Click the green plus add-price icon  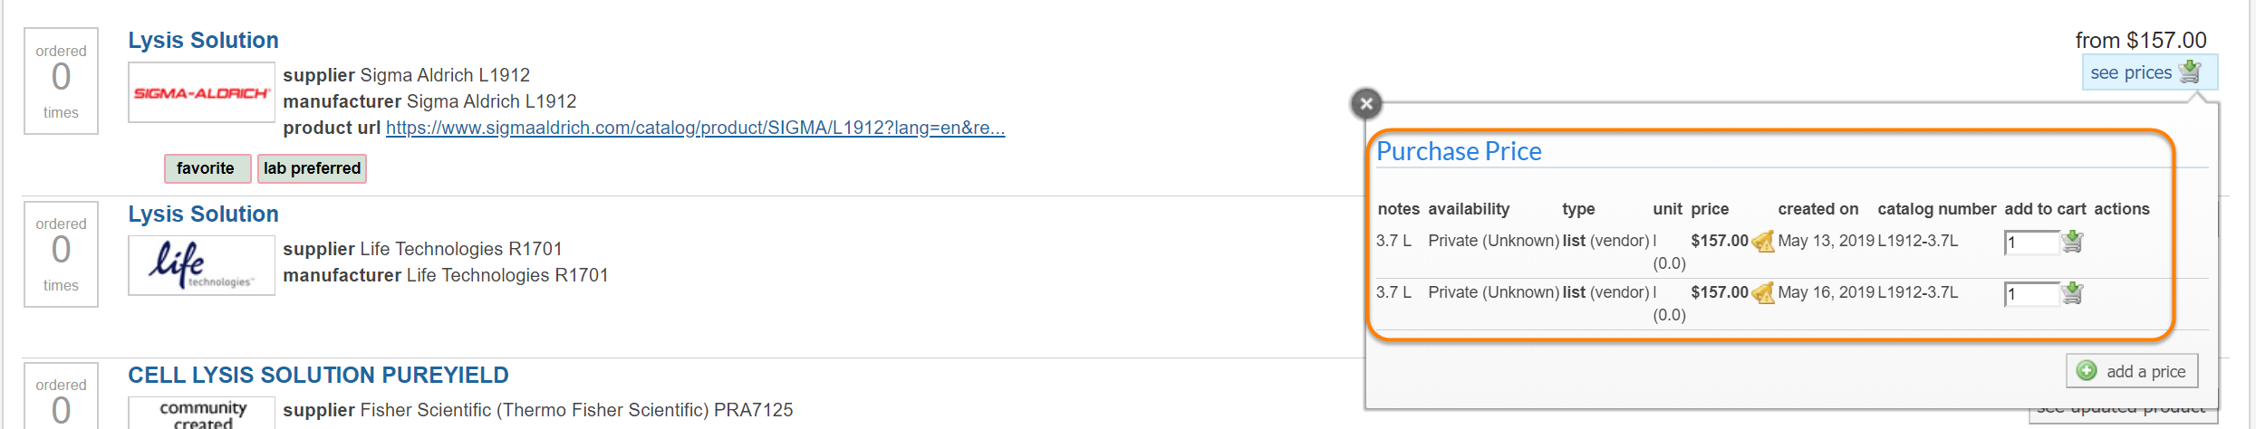coord(2087,371)
